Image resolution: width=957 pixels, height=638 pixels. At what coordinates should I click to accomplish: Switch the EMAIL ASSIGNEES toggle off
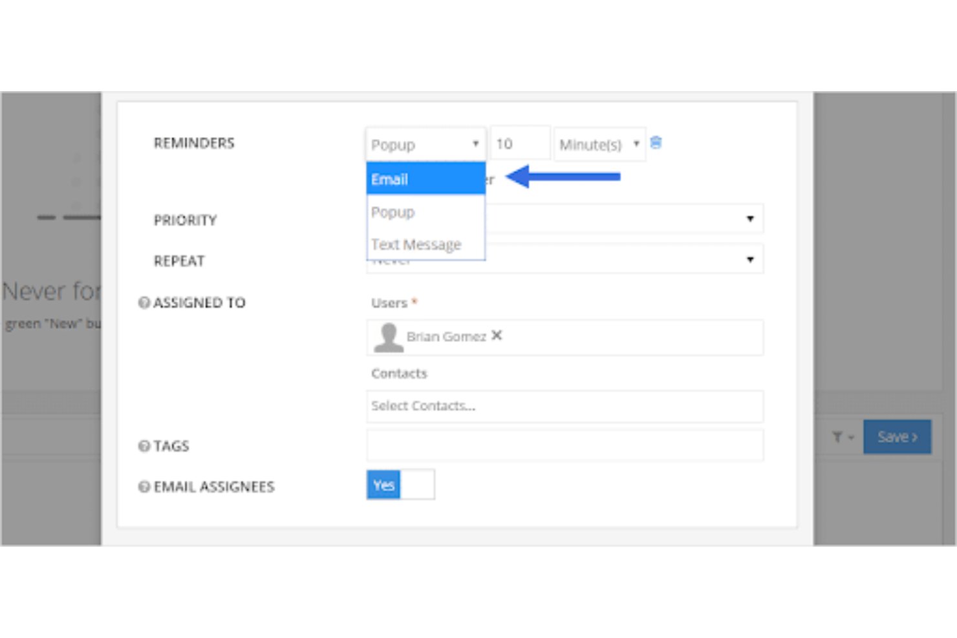419,485
